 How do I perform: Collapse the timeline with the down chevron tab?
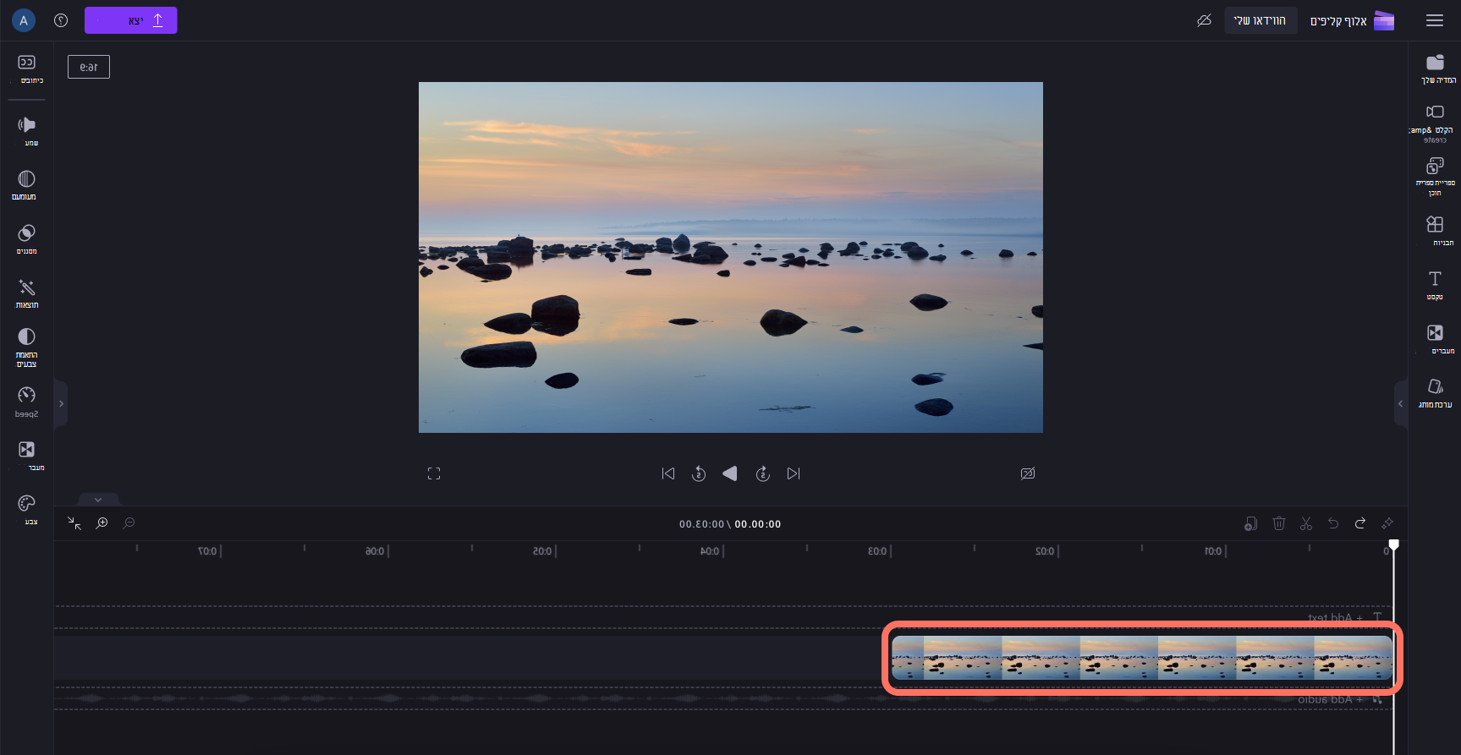click(x=98, y=500)
